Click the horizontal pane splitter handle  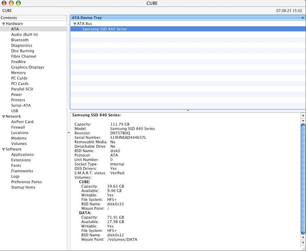coord(188,110)
